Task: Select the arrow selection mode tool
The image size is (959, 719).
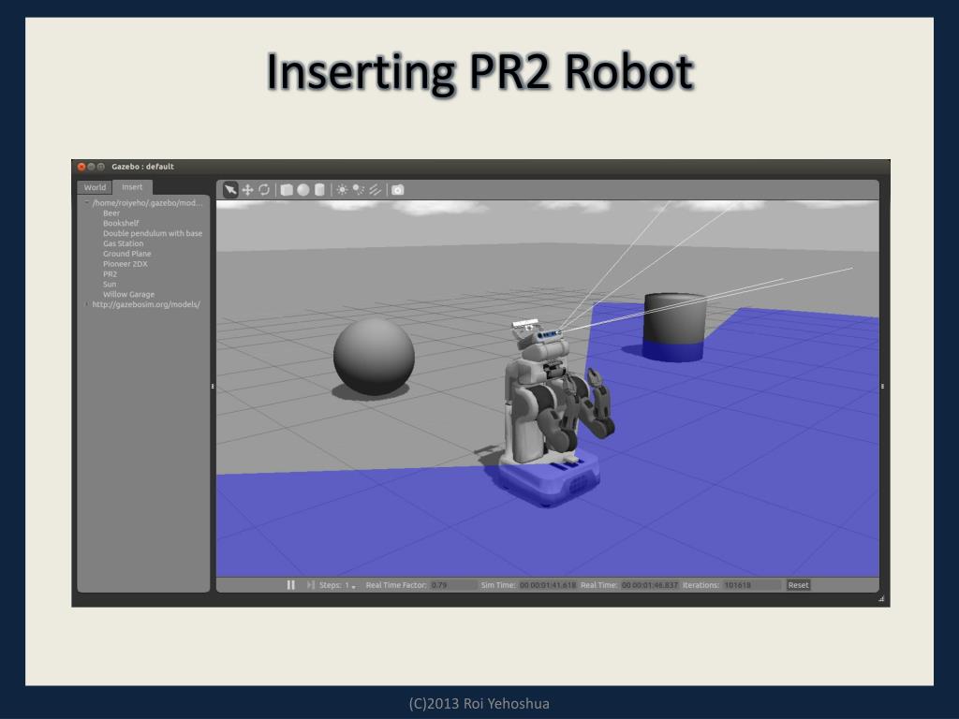Action: [x=230, y=190]
